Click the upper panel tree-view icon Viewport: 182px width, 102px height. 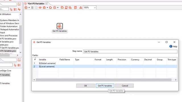click(11, 9)
